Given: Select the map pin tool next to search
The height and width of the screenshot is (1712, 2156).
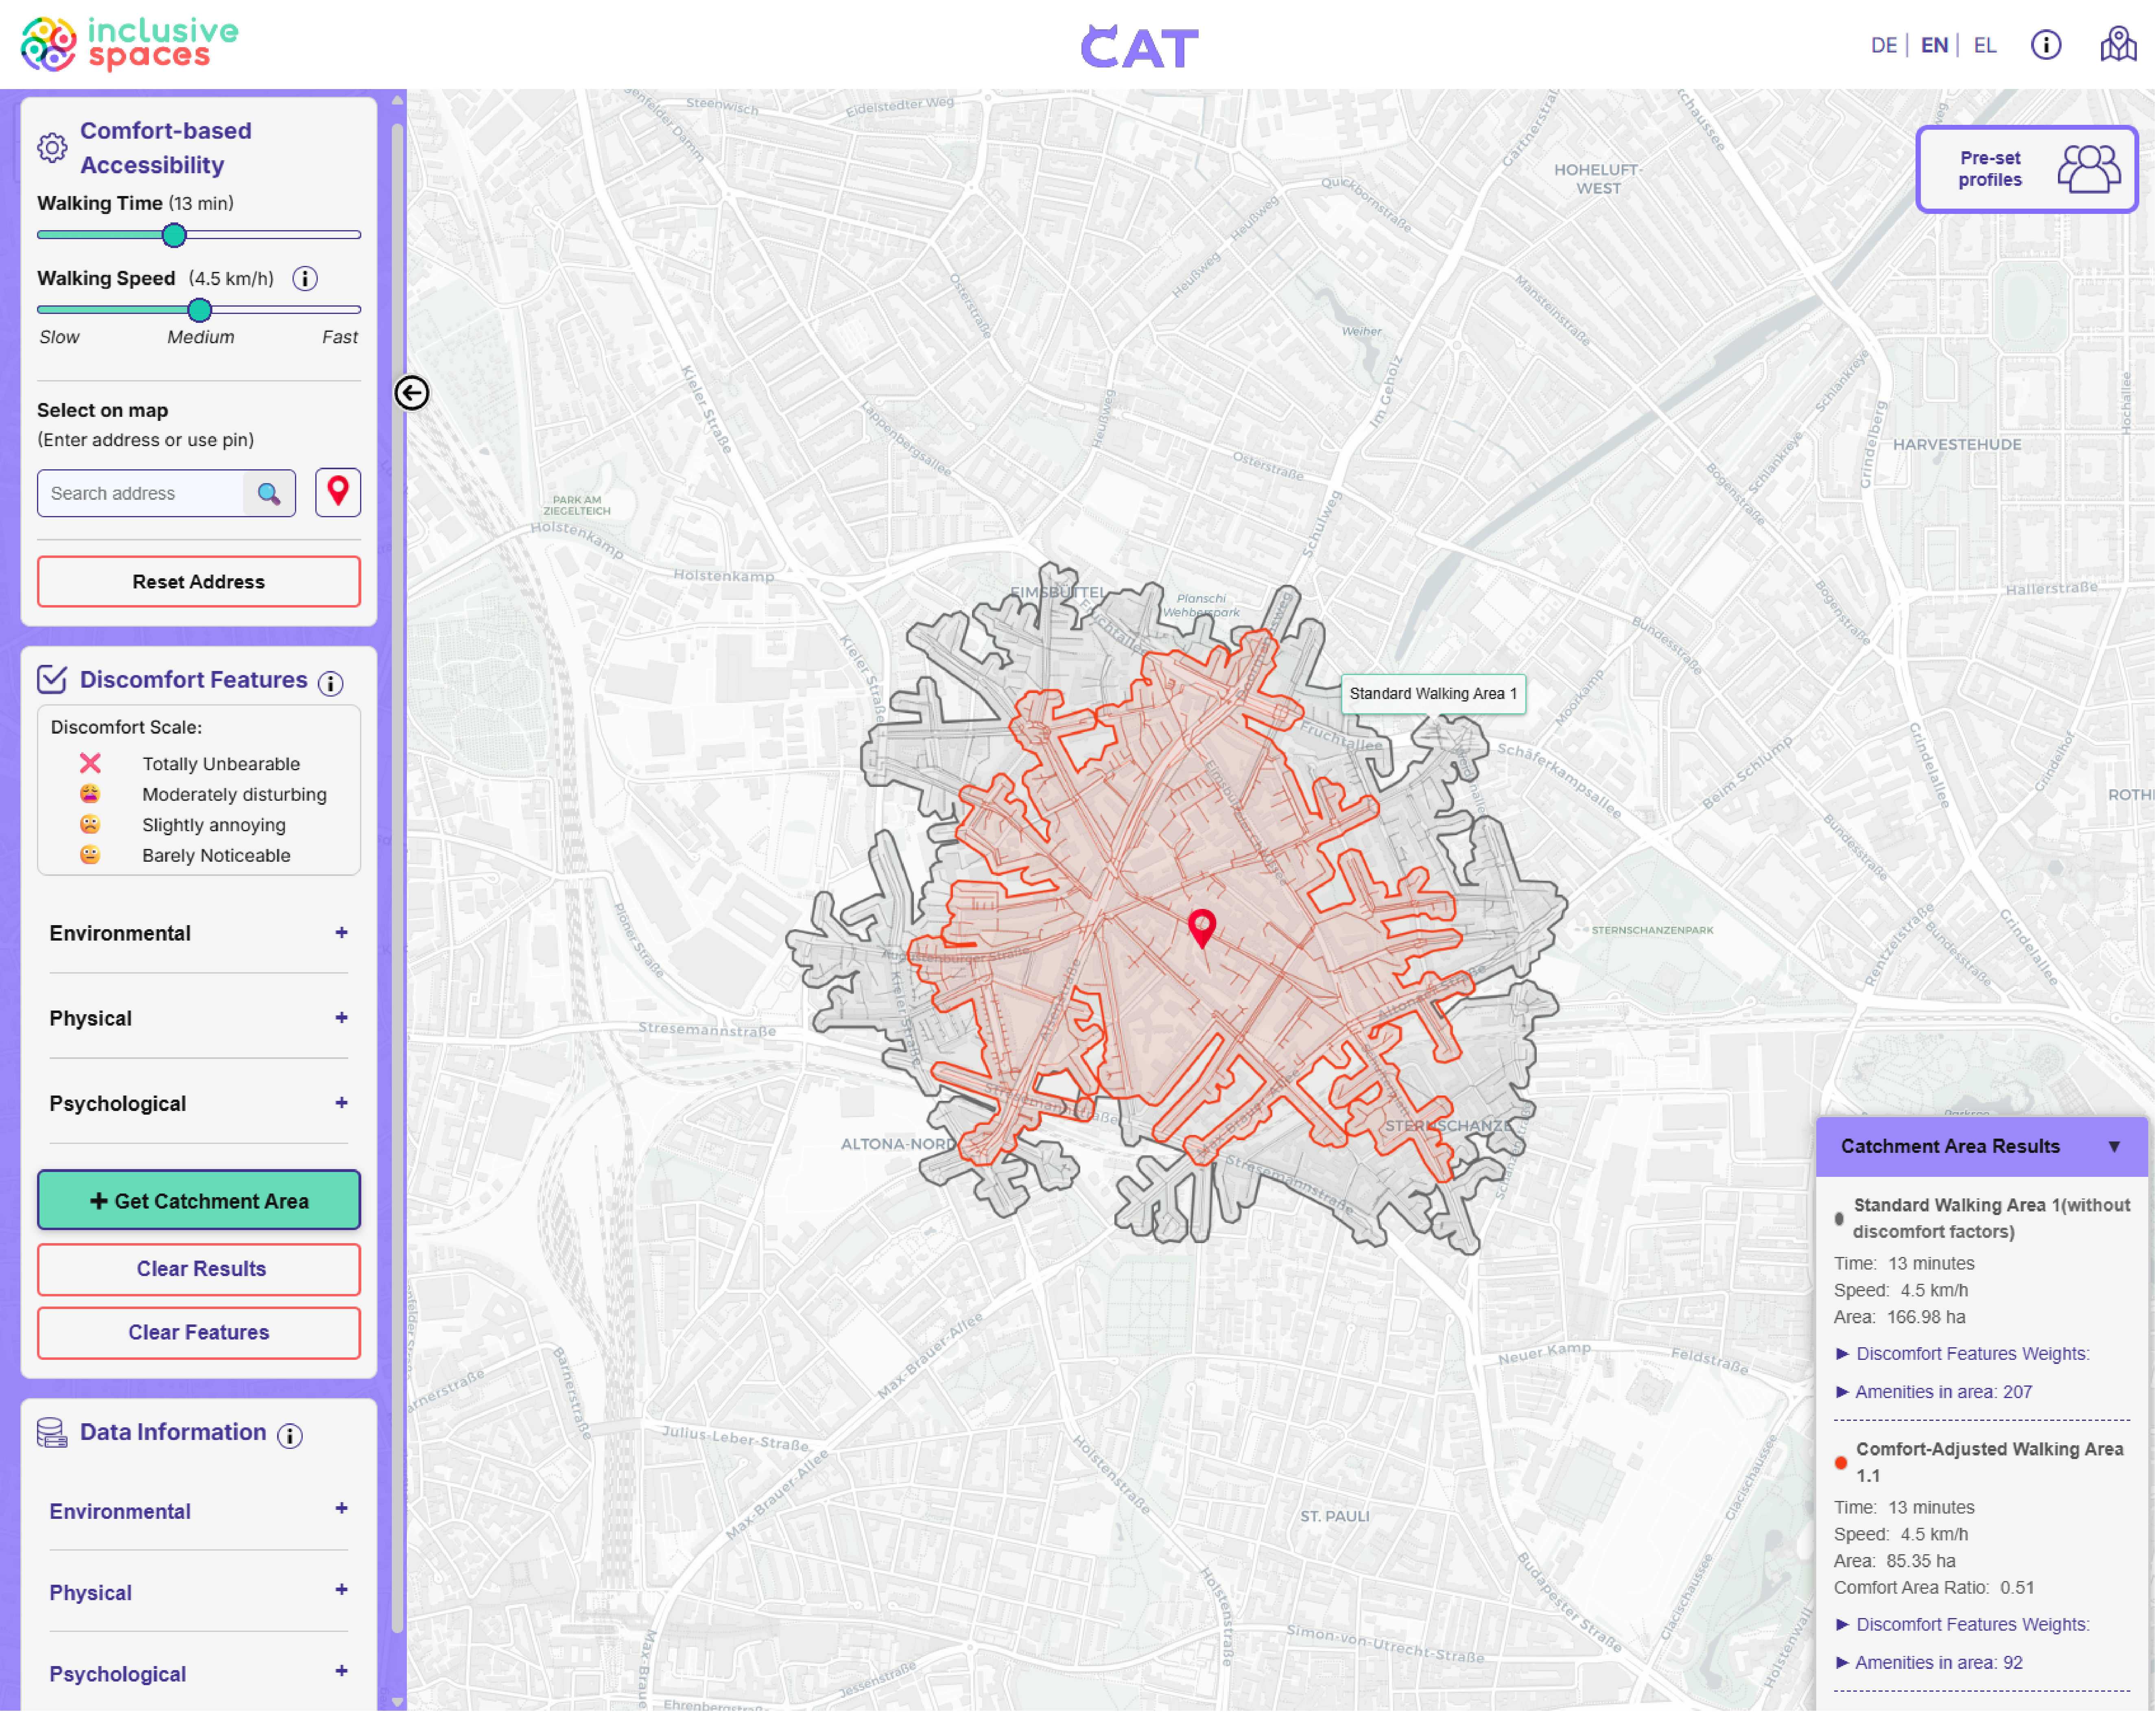Looking at the screenshot, I should [x=338, y=492].
